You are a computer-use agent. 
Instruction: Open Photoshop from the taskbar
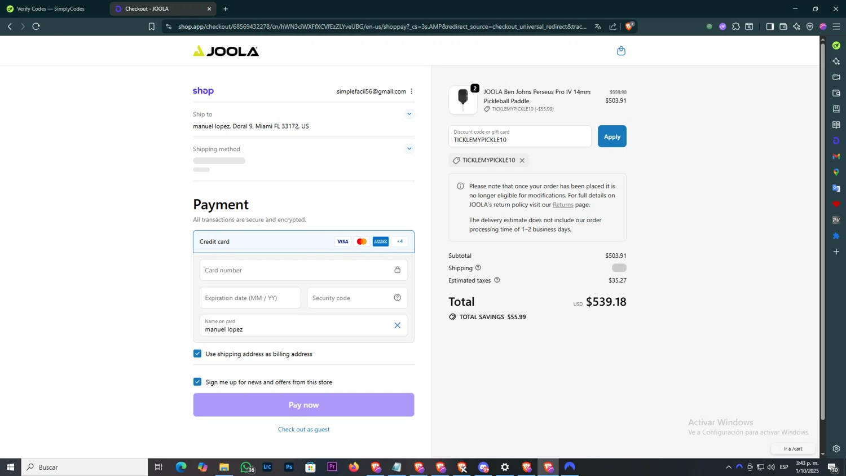point(289,467)
